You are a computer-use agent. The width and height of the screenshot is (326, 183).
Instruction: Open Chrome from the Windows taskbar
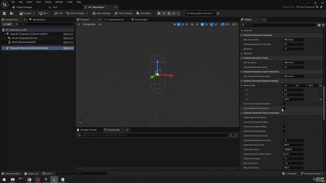coord(30,179)
